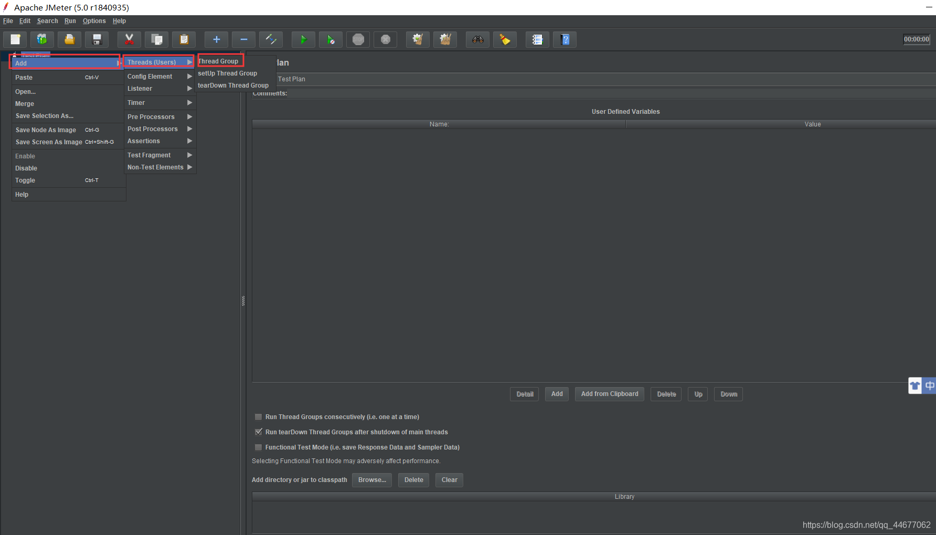Open the Search menu

[47, 21]
